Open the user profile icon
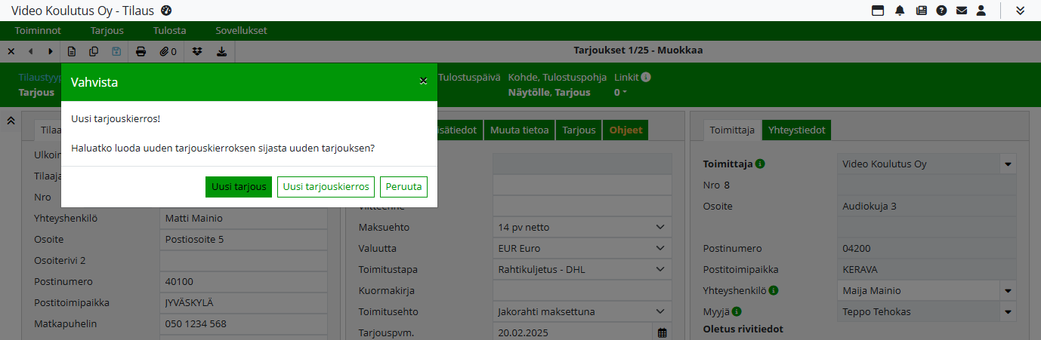The width and height of the screenshot is (1041, 340). 981,11
